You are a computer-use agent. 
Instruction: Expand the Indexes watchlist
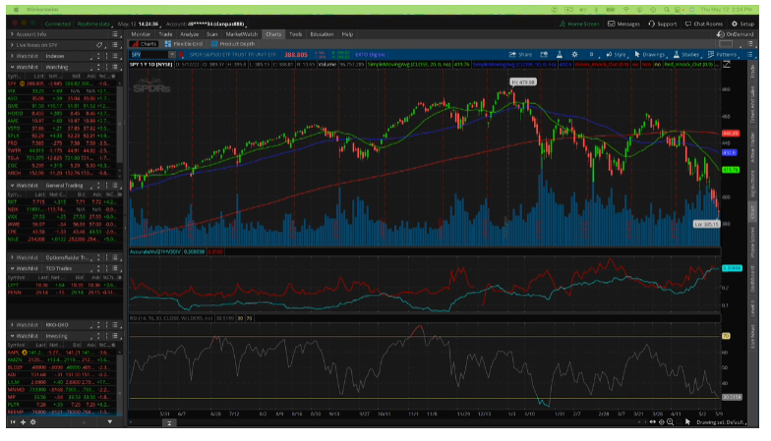12,56
